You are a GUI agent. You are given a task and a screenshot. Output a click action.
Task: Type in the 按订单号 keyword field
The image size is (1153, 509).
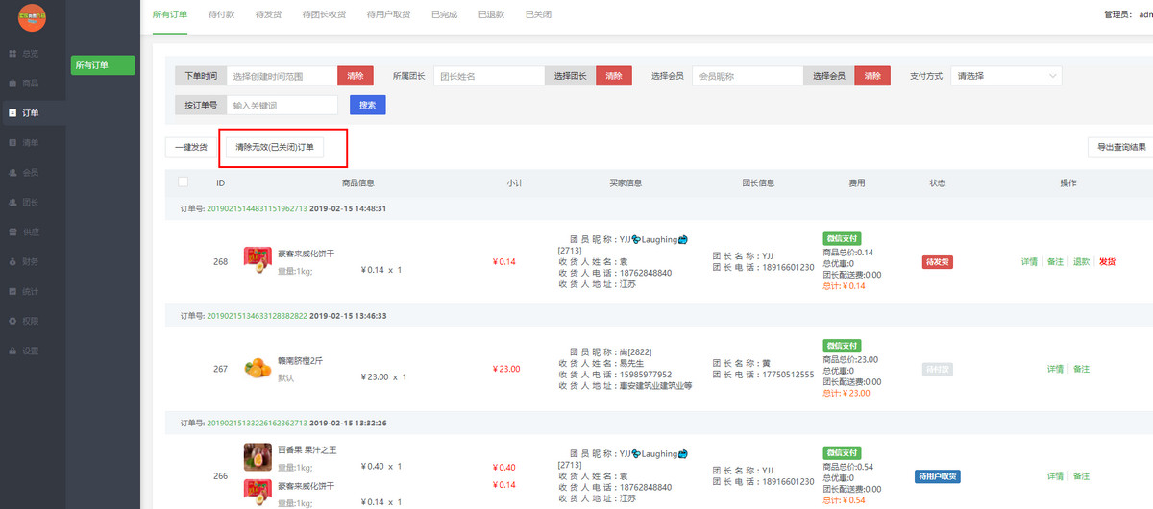(282, 105)
